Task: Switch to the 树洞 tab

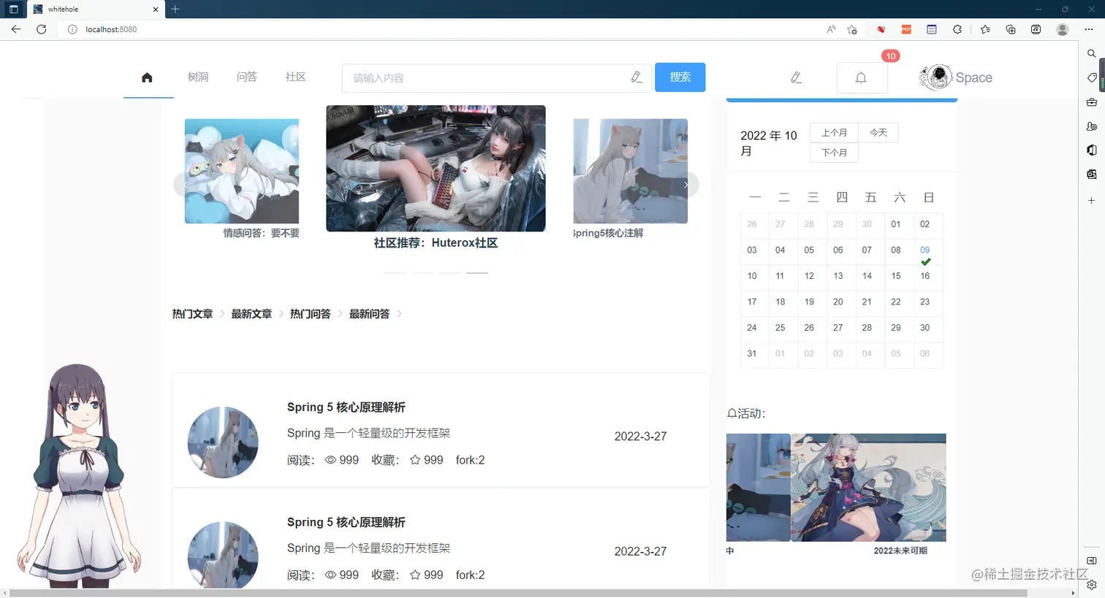Action: click(x=197, y=77)
